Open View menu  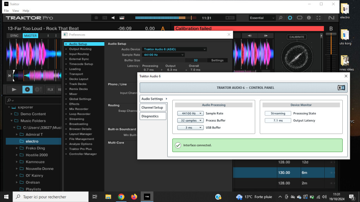click(x=16, y=11)
